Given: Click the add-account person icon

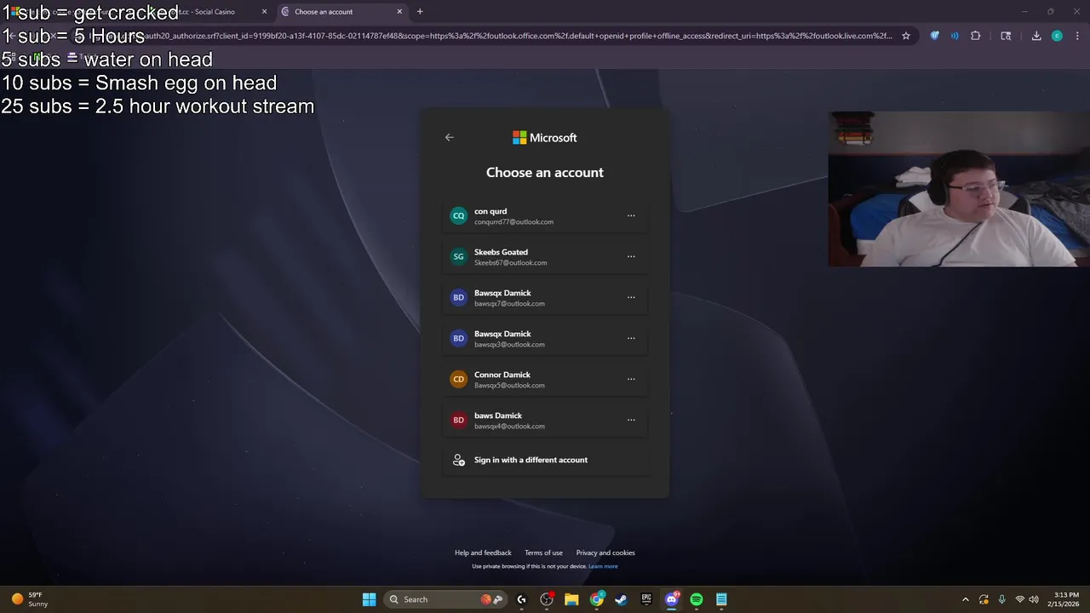Looking at the screenshot, I should (458, 460).
